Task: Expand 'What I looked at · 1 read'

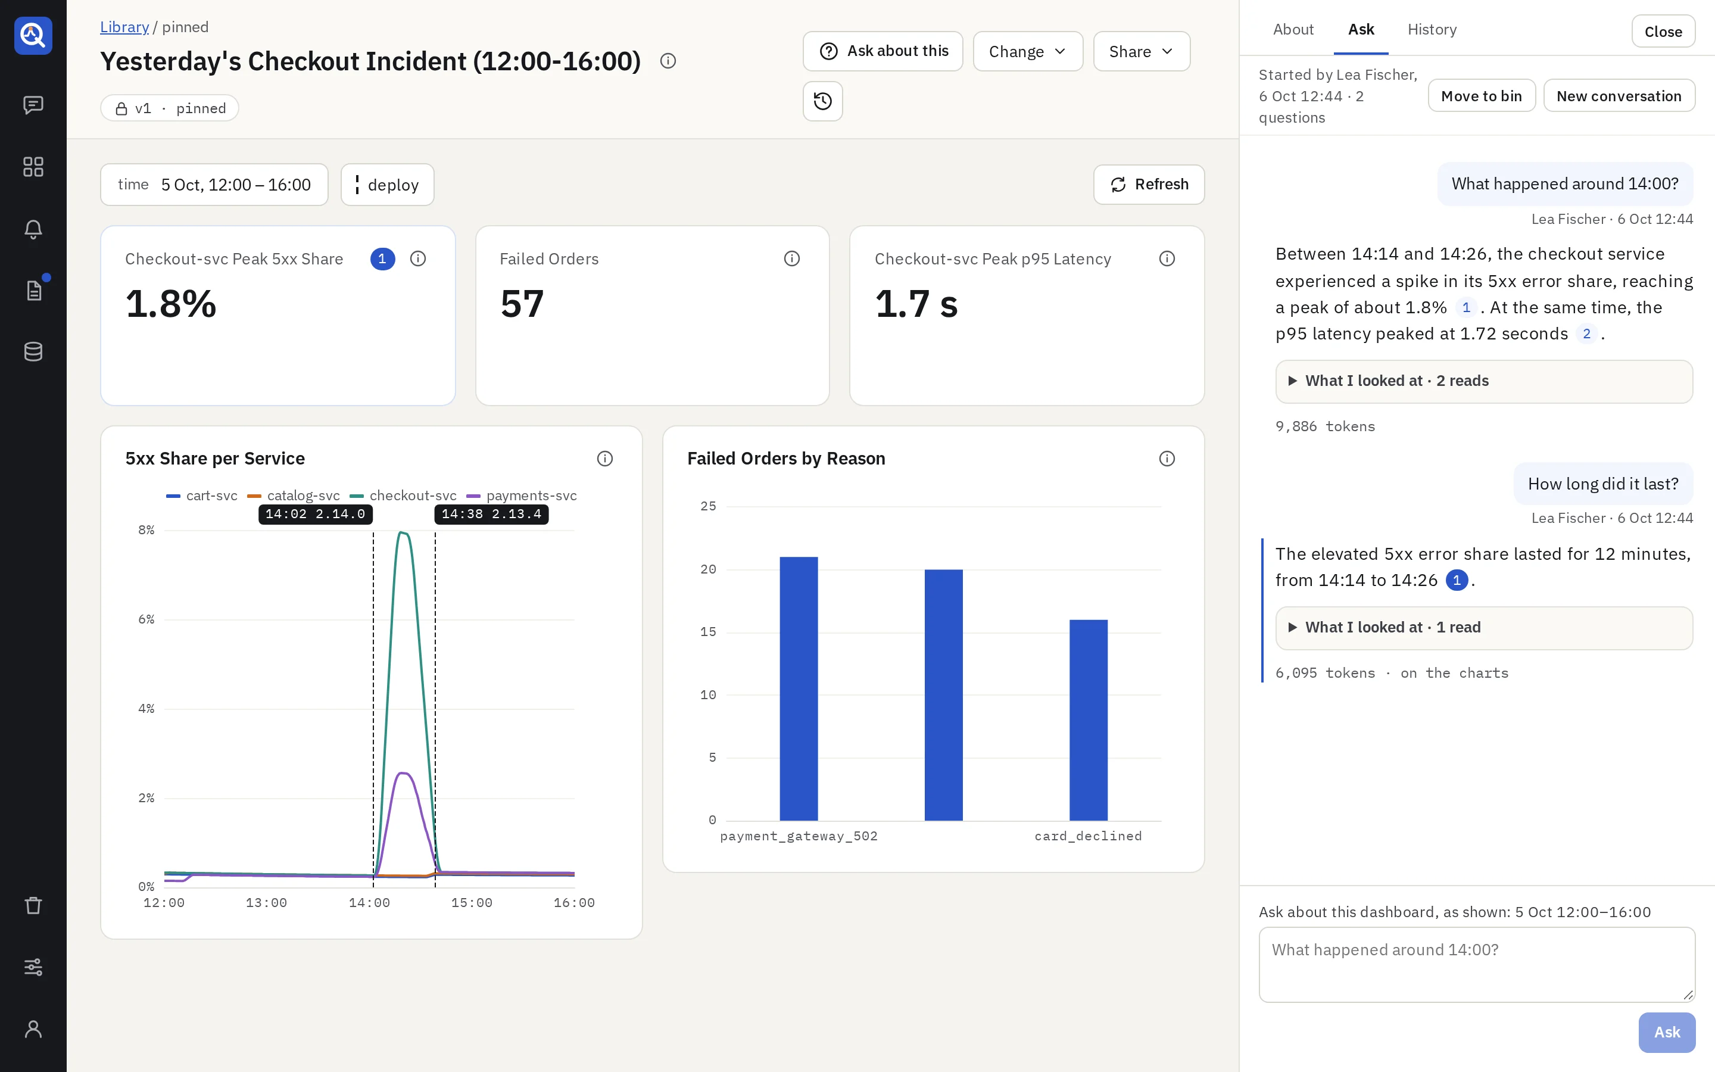Action: pos(1483,628)
